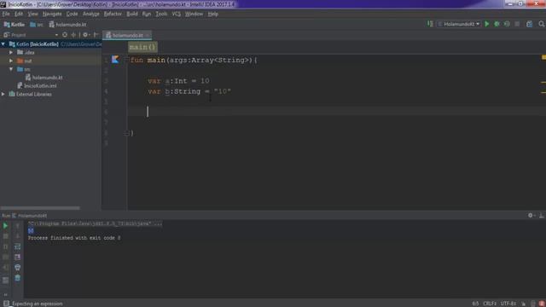546x307 pixels.
Task: Collapse all nodes in the Project panel
Action: point(73,35)
